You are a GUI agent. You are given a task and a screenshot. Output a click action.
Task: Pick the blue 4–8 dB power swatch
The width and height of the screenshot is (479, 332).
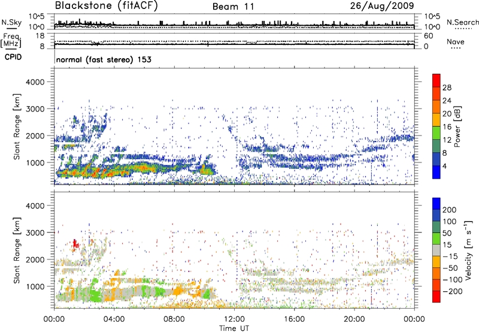click(x=436, y=159)
